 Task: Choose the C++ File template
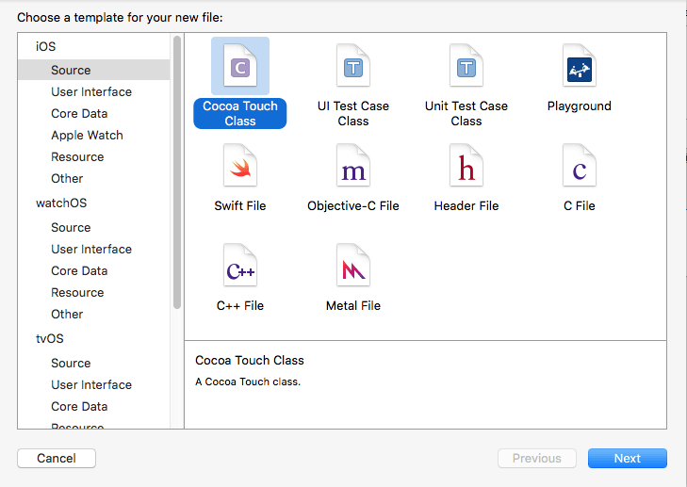coord(240,266)
